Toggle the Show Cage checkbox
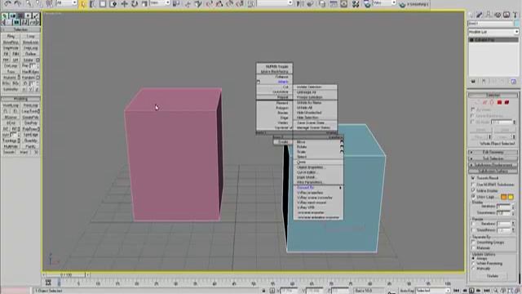Image resolution: width=522 pixels, height=294 pixels. (473, 197)
